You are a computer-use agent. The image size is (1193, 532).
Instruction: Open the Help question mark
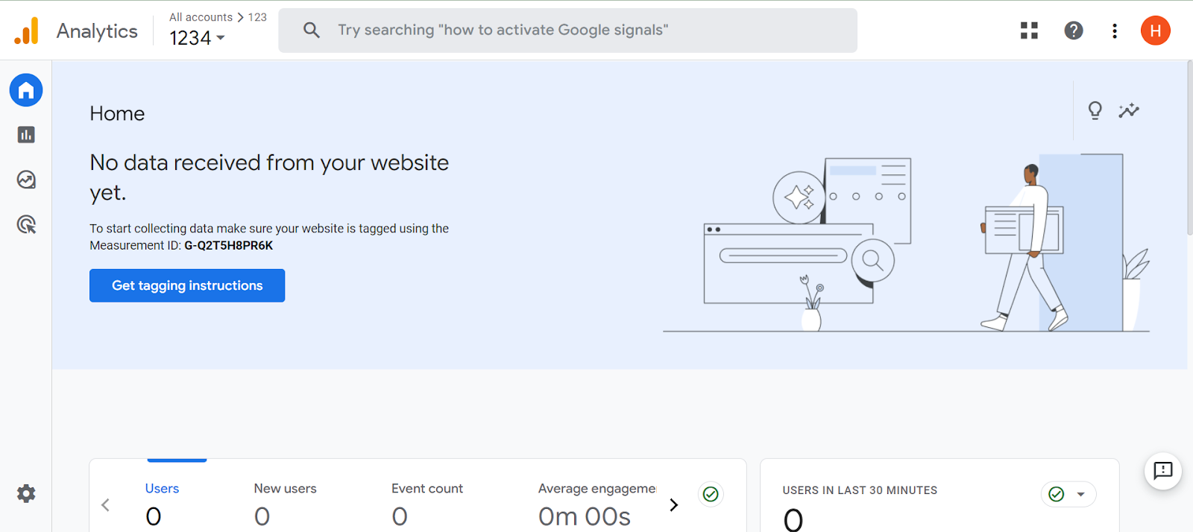point(1073,31)
